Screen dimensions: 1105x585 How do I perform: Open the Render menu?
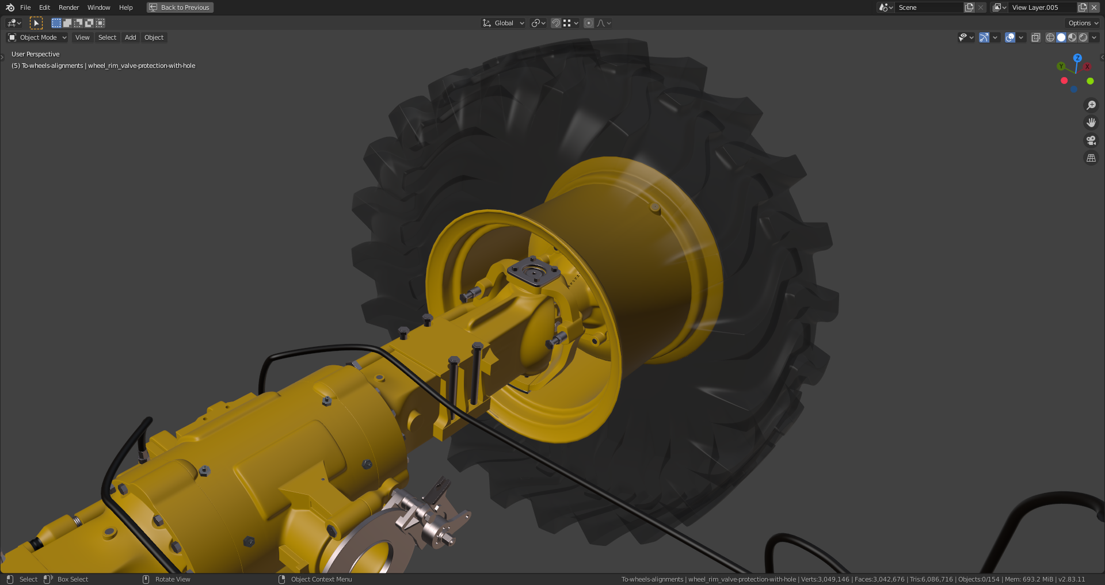click(x=68, y=7)
